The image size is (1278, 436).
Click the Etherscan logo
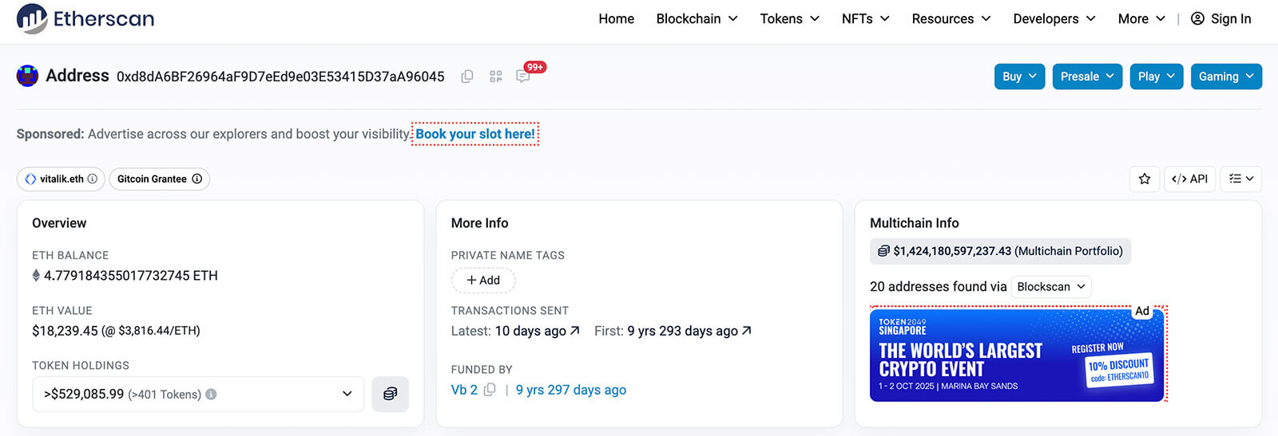(x=85, y=19)
